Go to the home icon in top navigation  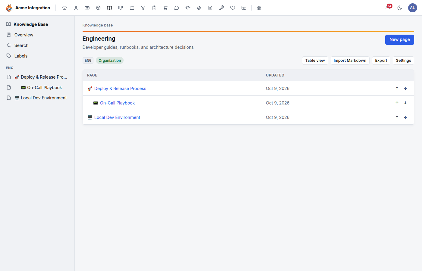[x=65, y=8]
